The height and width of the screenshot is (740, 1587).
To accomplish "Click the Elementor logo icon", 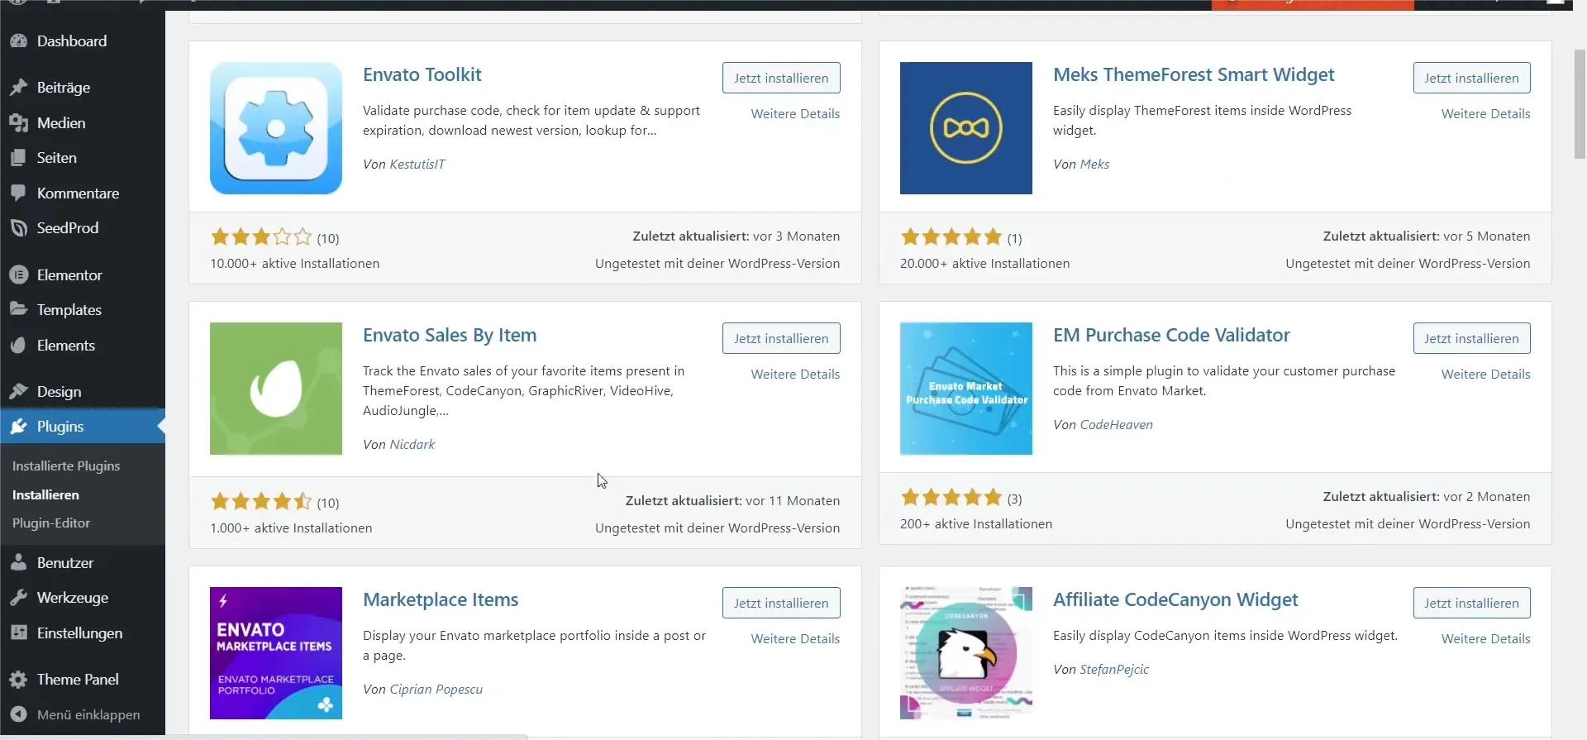I will click(x=18, y=275).
